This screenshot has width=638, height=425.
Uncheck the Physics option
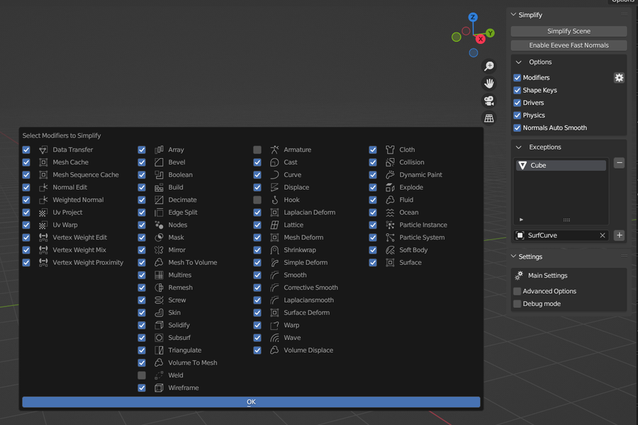(x=517, y=115)
